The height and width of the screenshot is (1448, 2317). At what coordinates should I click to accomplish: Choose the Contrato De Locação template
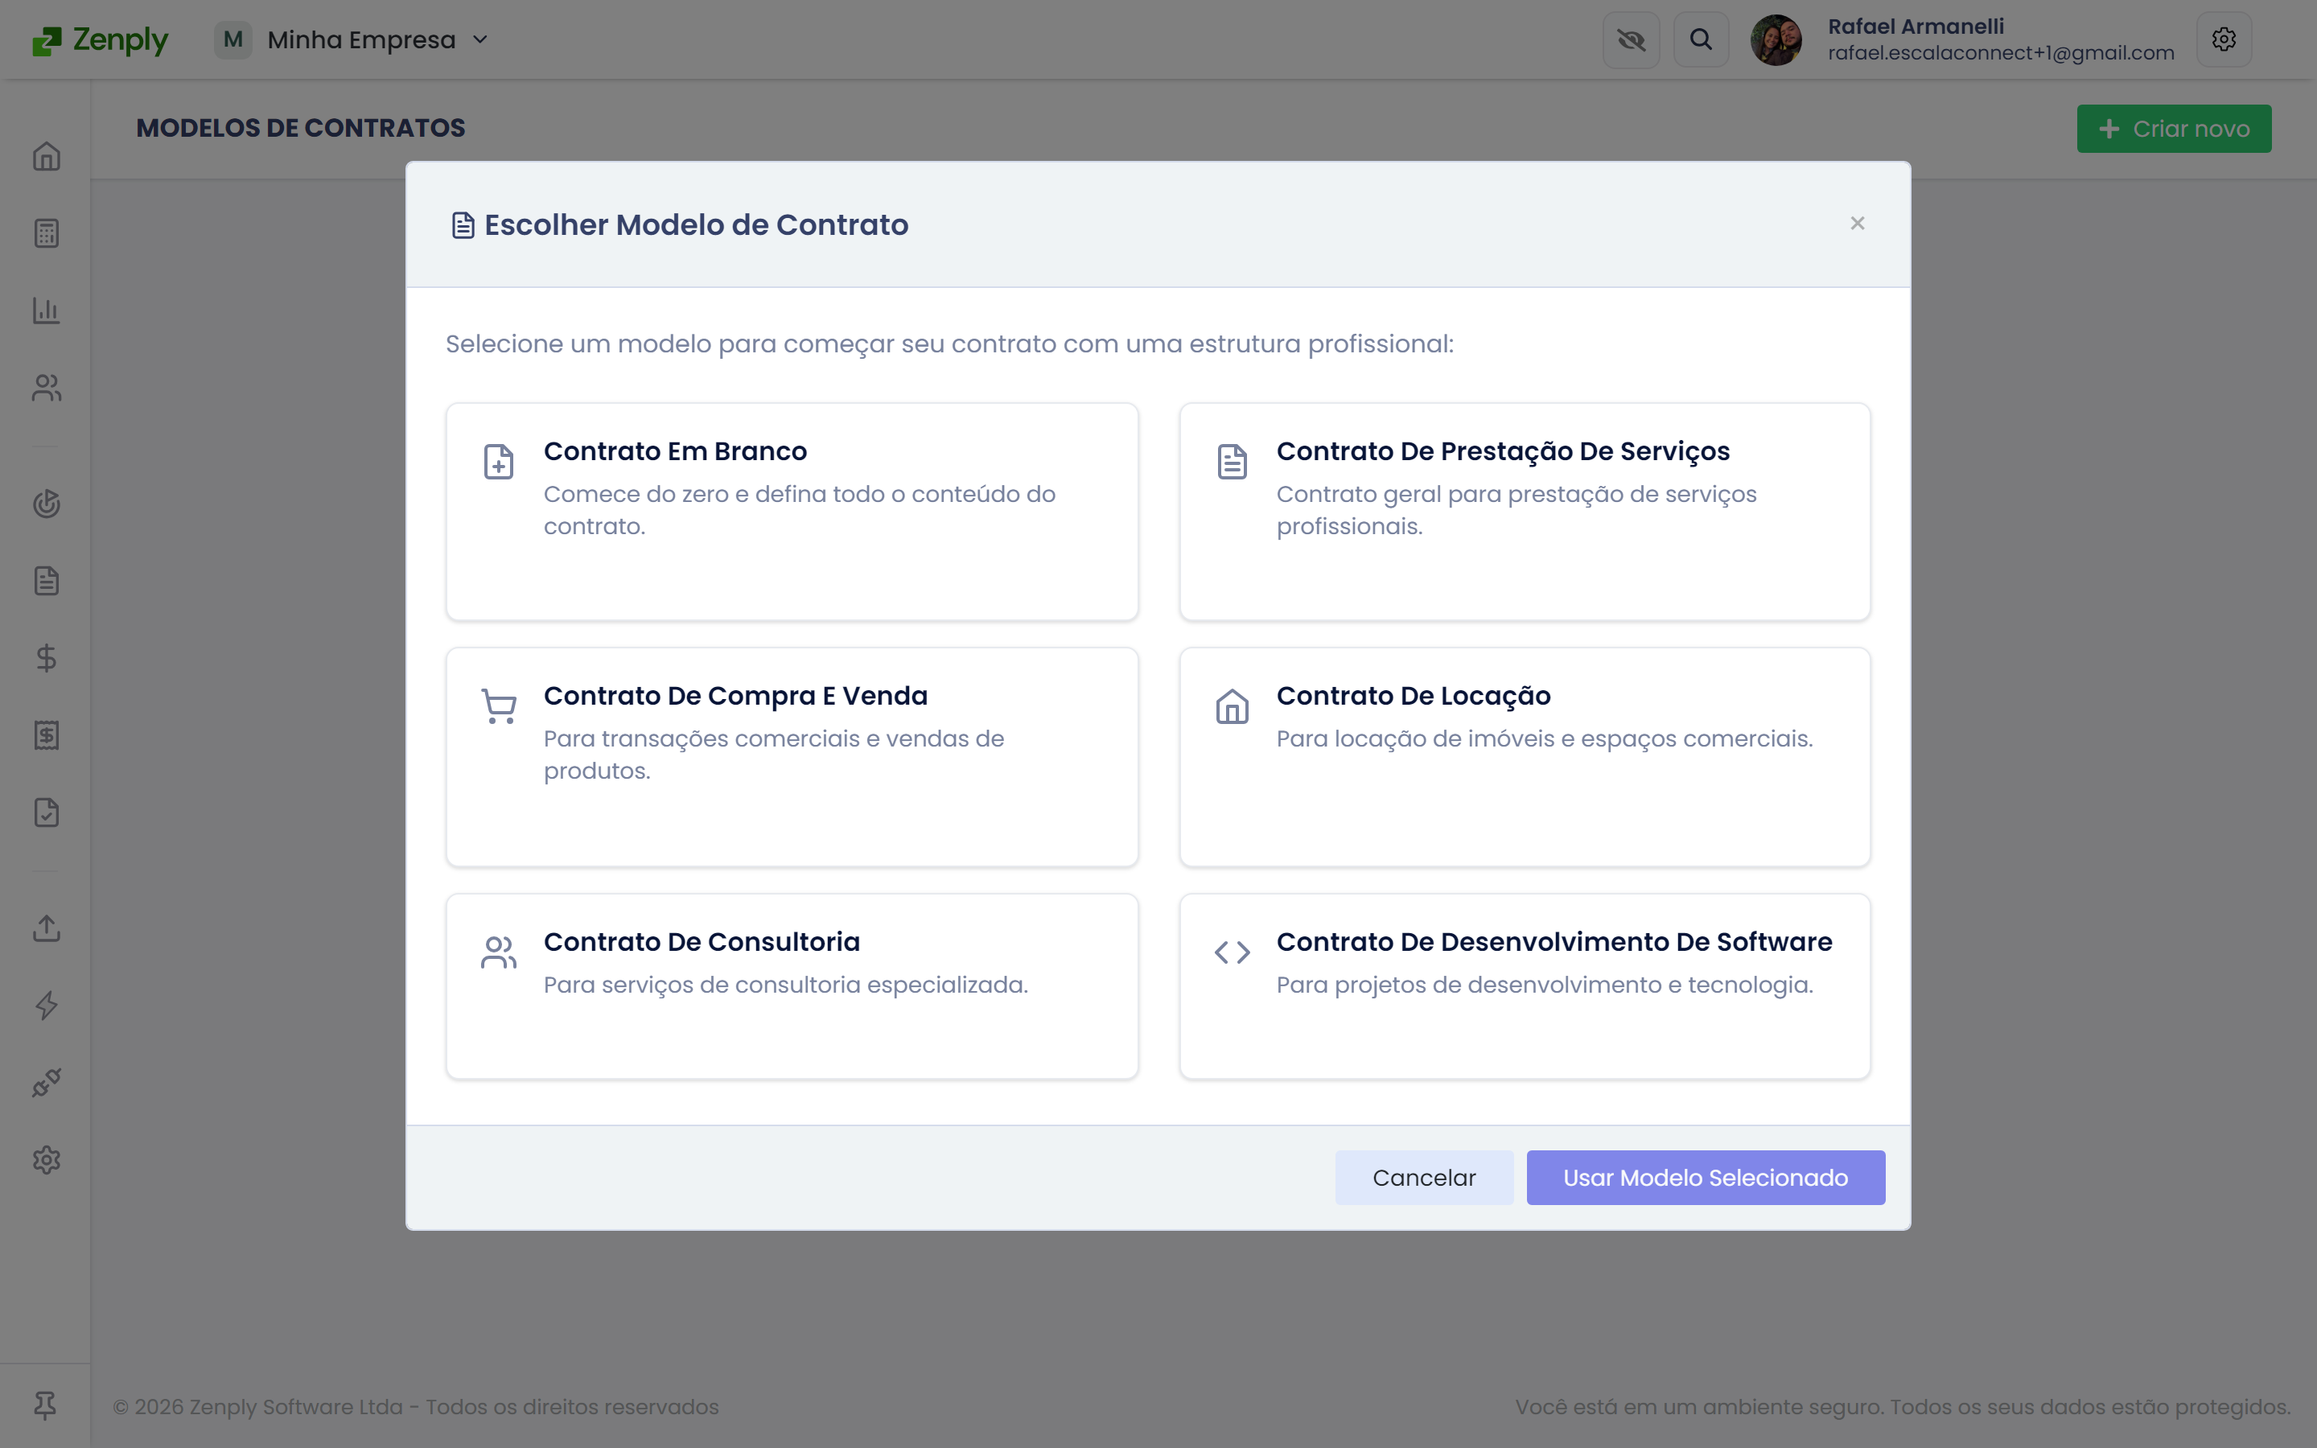[1525, 756]
